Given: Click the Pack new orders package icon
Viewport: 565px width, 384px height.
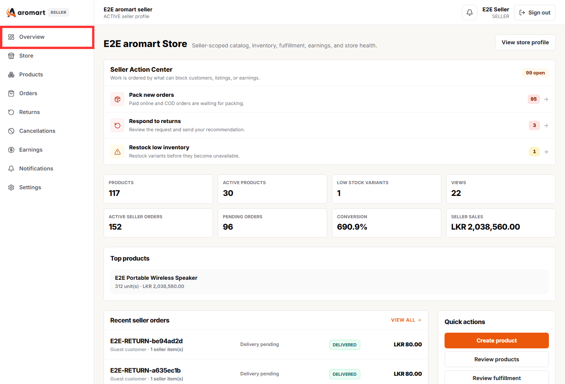Looking at the screenshot, I should [117, 99].
